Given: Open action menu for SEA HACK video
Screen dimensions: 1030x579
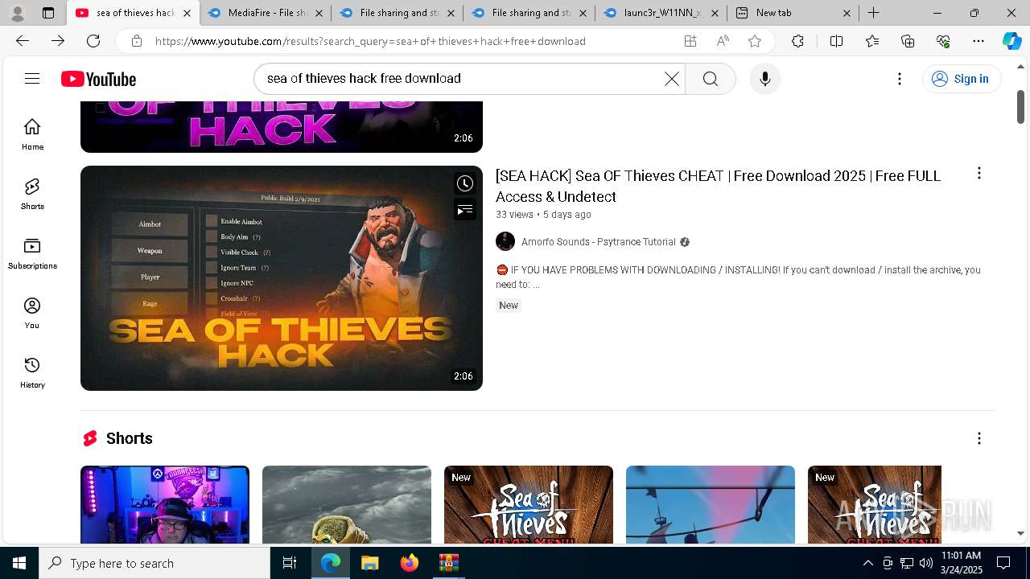Looking at the screenshot, I should click(x=978, y=173).
